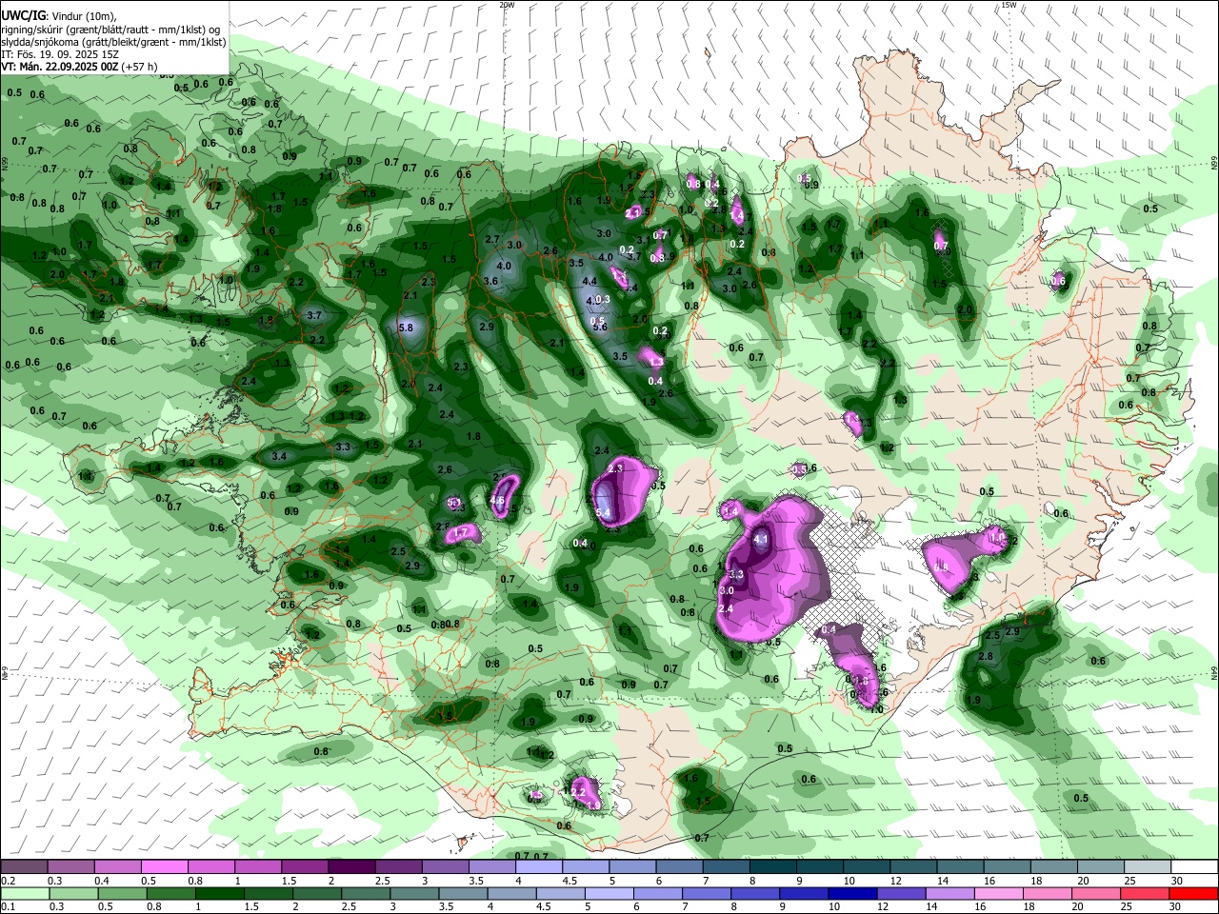This screenshot has height=914, width=1219.
Task: Click the 'VT: Mán. 22.09.2025 00Z' valid time
Action: 59,67
